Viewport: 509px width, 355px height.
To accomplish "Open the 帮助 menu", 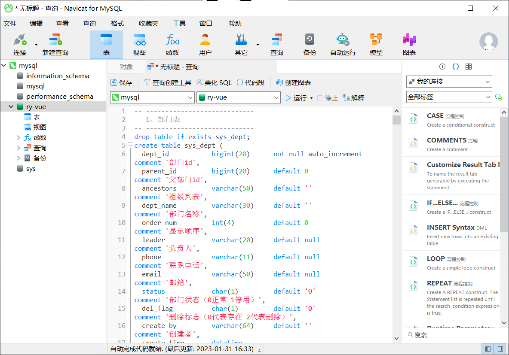I will (x=235, y=23).
